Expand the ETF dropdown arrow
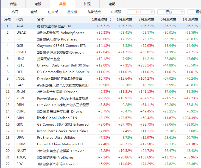This screenshot has height=168, width=201. [x=152, y=12]
